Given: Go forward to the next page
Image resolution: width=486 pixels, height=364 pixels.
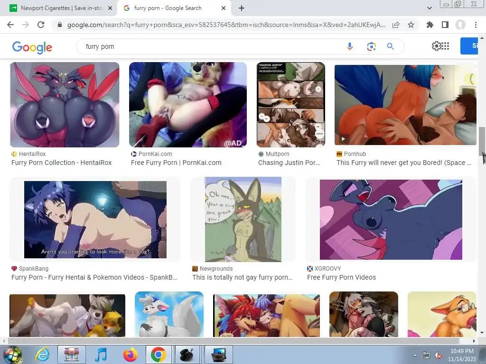Looking at the screenshot, I should coord(26,25).
